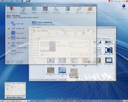Click the Shrani save button in save dialog
The height and width of the screenshot is (102, 128).
(x=83, y=55)
